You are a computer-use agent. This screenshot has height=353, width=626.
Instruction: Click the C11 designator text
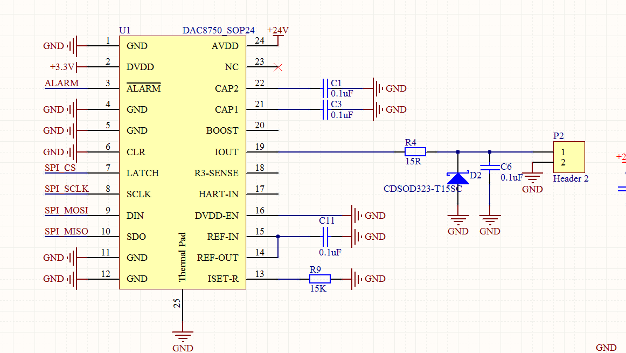326,220
